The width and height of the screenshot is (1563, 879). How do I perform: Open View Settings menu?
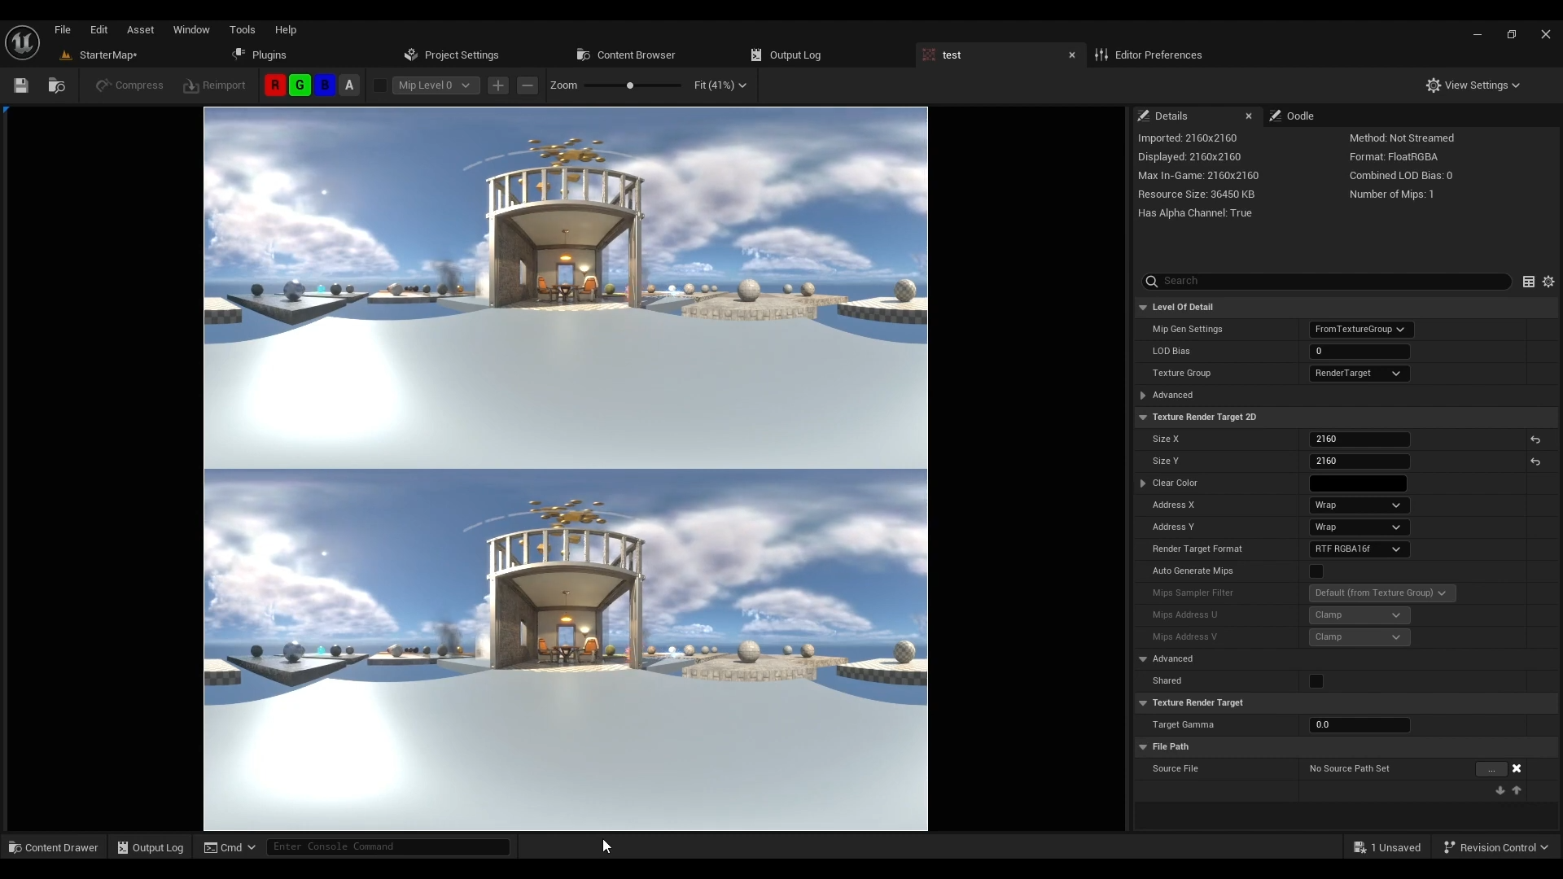point(1473,85)
